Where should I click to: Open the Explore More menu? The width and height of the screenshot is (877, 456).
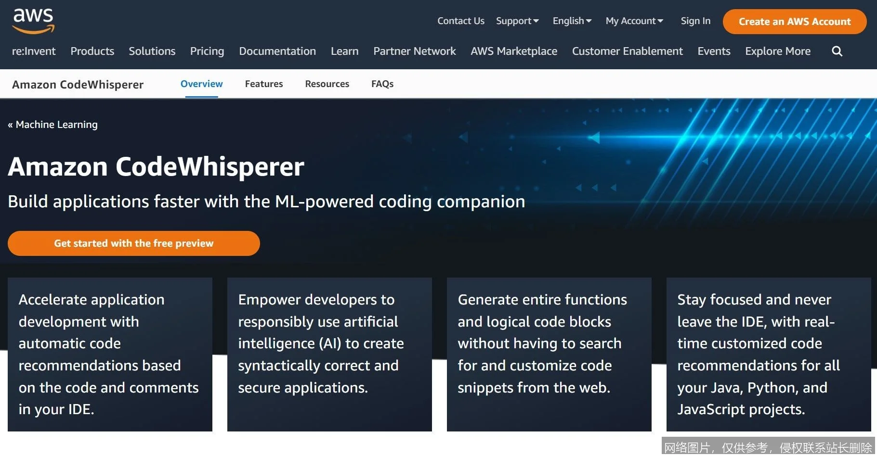[x=778, y=51]
